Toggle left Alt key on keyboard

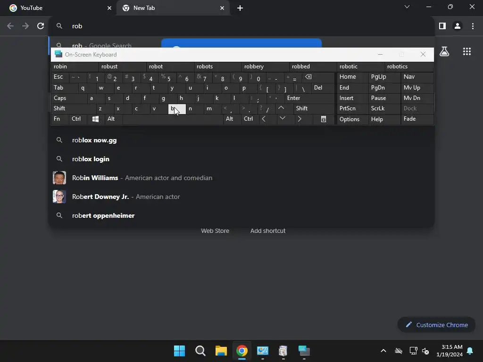(x=113, y=119)
